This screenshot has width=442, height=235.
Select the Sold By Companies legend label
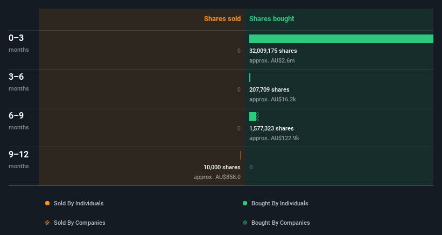pyautogui.click(x=80, y=223)
